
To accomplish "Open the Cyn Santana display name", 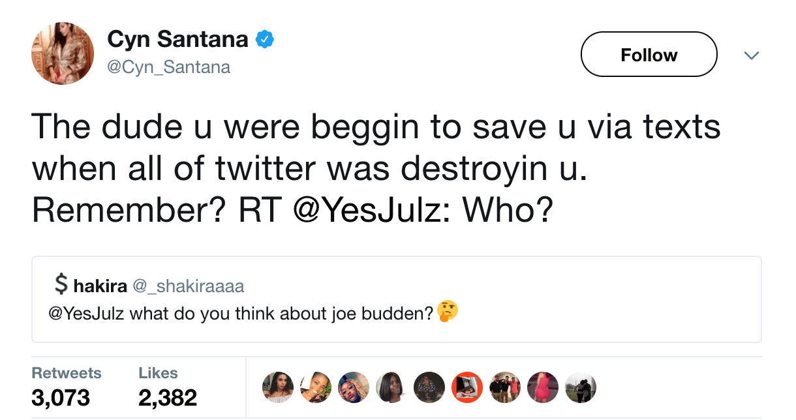I will (x=177, y=40).
